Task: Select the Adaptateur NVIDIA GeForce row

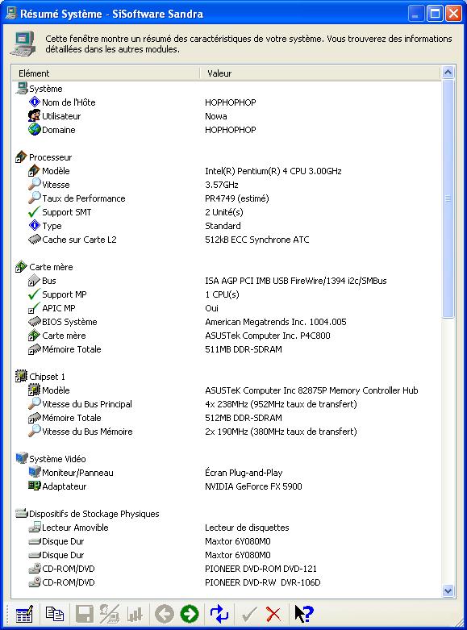Action: pyautogui.click(x=227, y=486)
